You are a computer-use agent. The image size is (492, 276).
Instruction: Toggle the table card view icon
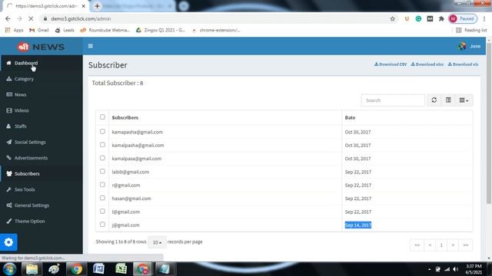[448, 100]
